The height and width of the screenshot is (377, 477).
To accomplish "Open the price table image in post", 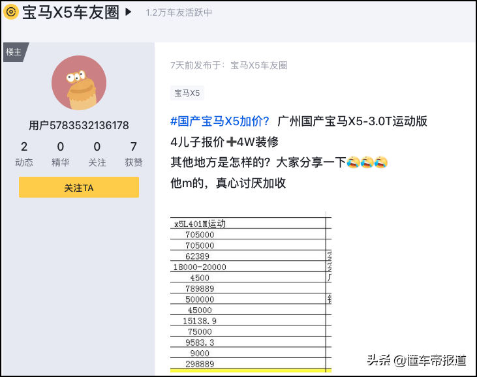I will 251,292.
